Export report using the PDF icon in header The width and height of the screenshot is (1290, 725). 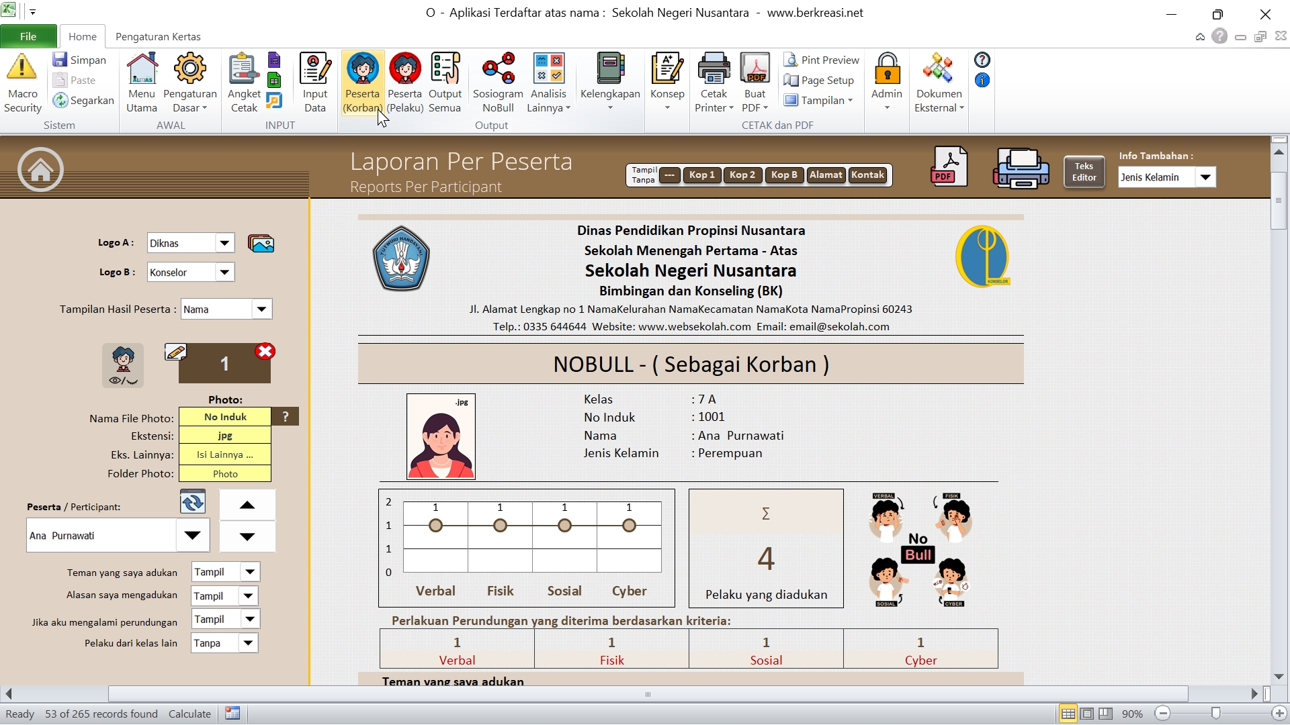pyautogui.click(x=949, y=167)
